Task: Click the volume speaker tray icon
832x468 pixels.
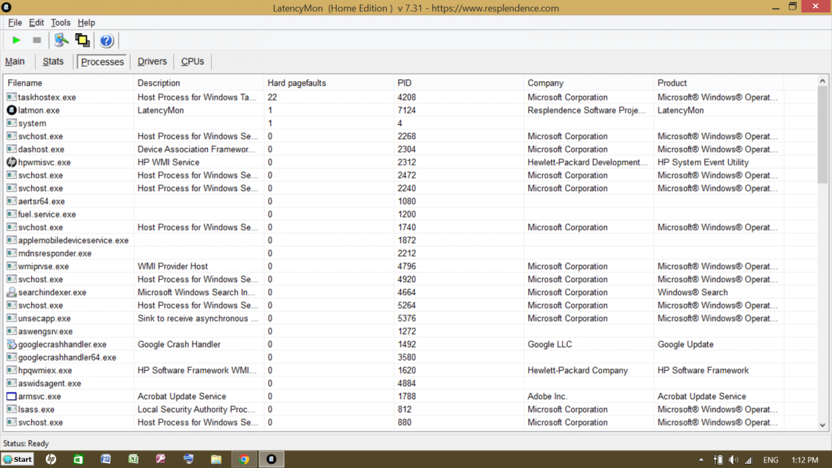Action: pos(734,460)
